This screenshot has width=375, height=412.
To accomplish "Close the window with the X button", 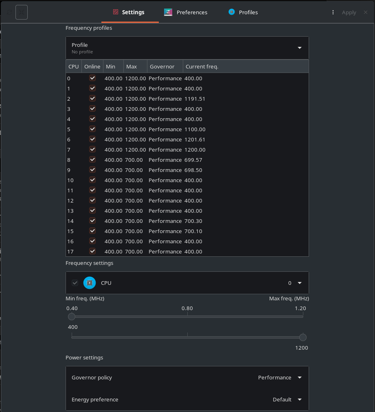I will [366, 12].
